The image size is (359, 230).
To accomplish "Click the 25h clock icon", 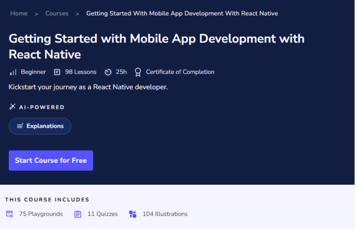I will point(108,72).
